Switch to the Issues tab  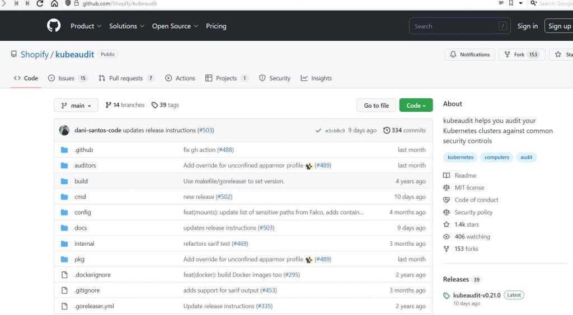pyautogui.click(x=68, y=78)
